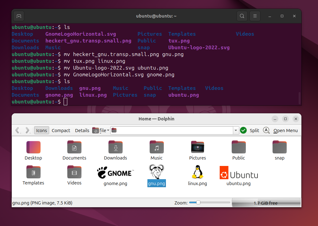Click GnomeLogoHorizontal.svg in the first ls output
The image size is (318, 226).
click(81, 34)
